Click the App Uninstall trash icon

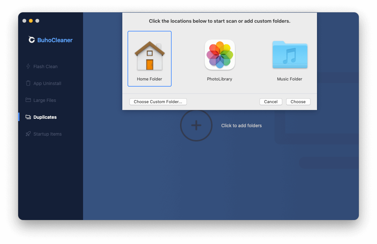(28, 83)
